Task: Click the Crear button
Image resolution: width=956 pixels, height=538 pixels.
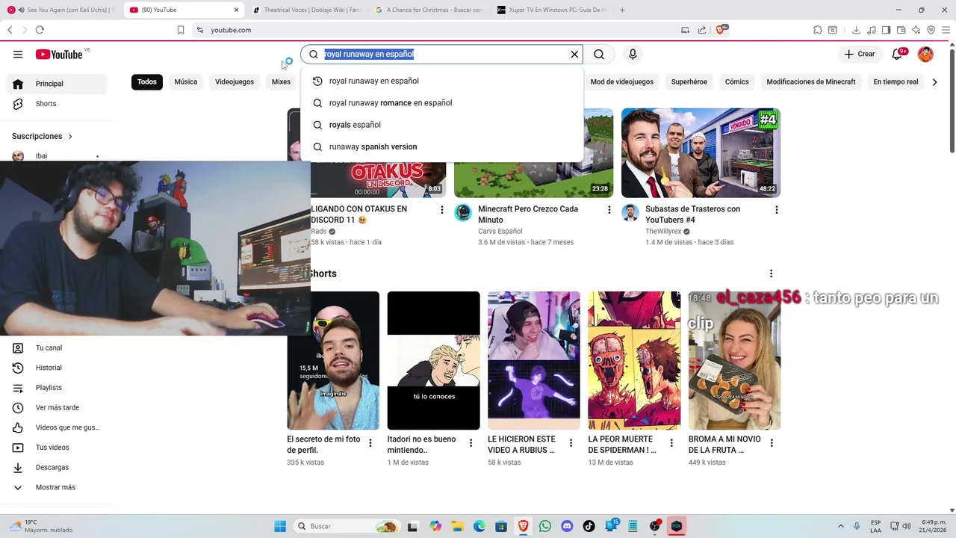Action: point(860,55)
